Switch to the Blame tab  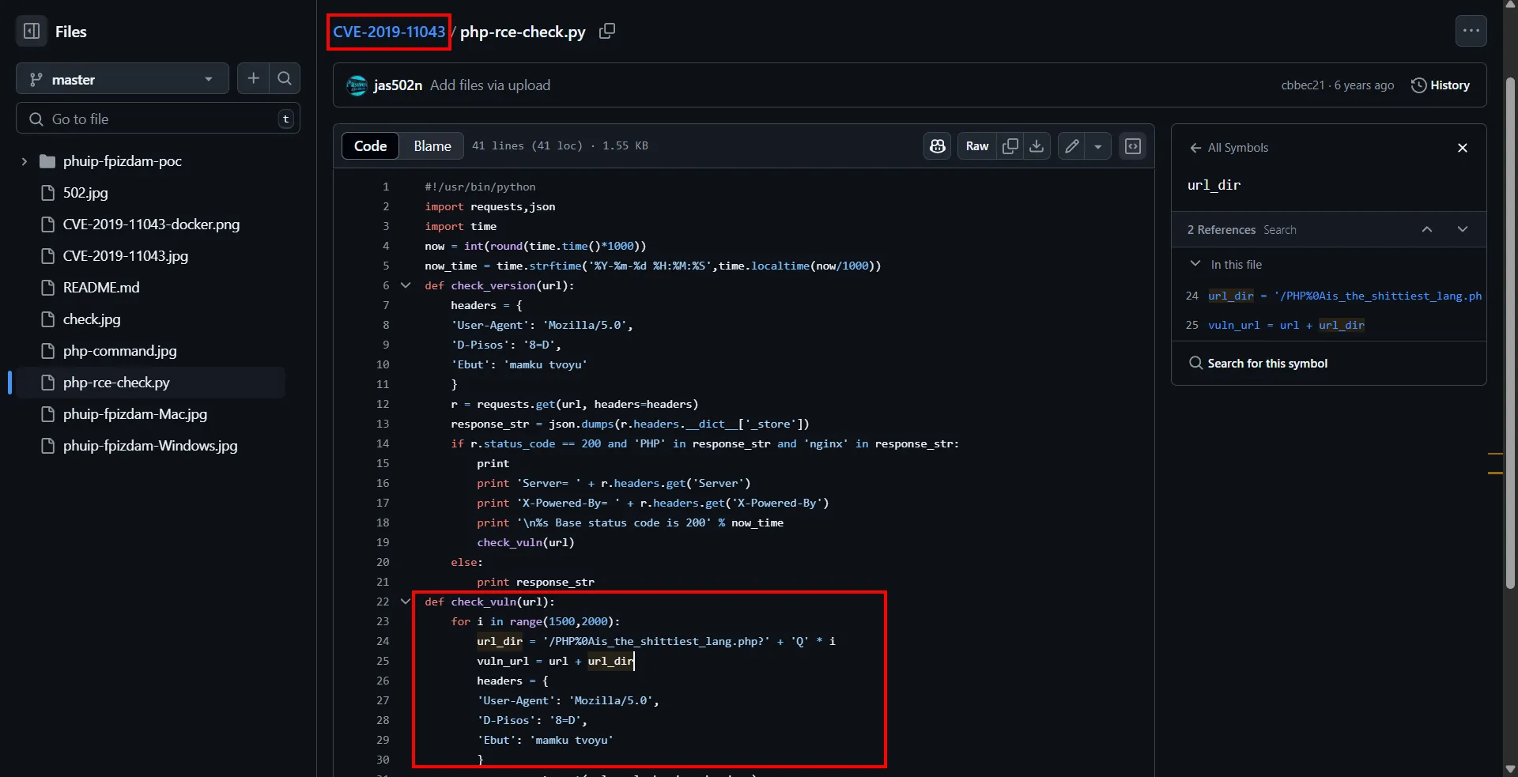[431, 145]
